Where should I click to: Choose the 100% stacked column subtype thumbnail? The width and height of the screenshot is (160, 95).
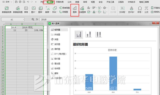click(98, 34)
